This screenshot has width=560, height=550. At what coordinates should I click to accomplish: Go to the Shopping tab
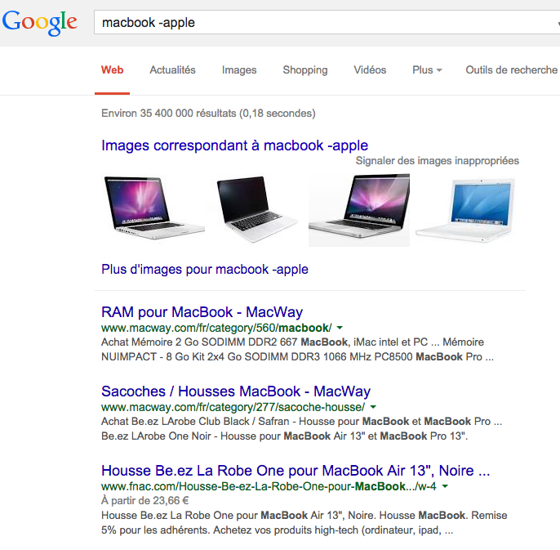pos(305,69)
